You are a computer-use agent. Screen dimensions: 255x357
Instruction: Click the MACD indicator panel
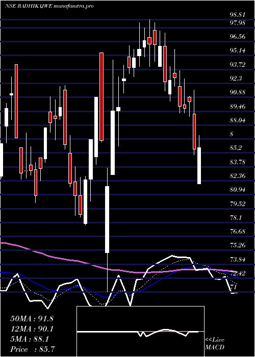click(x=140, y=331)
